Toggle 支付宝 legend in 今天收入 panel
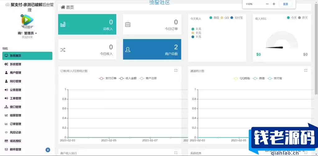Screen dimensions: 318x156 (x=236, y=18)
